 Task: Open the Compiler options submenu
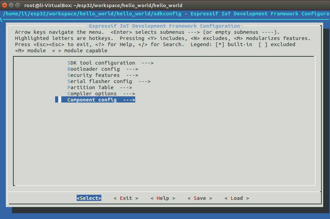click(x=101, y=93)
